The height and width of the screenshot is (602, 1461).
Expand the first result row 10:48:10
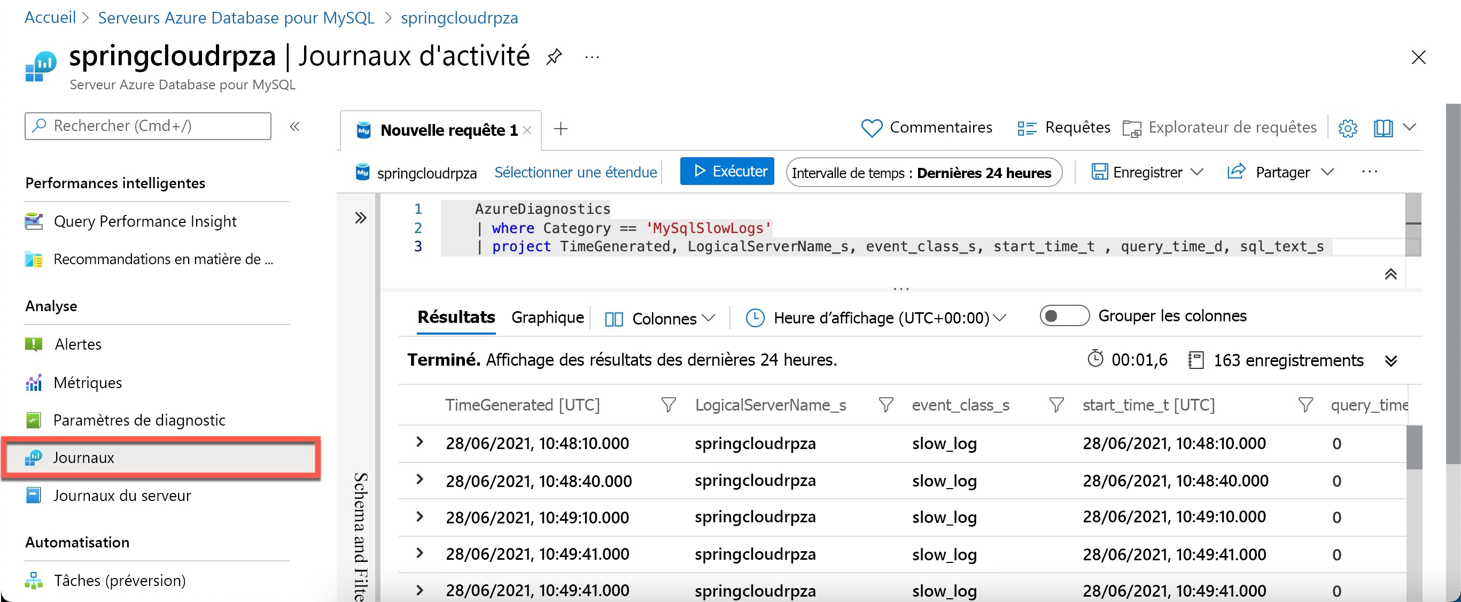[x=419, y=443]
